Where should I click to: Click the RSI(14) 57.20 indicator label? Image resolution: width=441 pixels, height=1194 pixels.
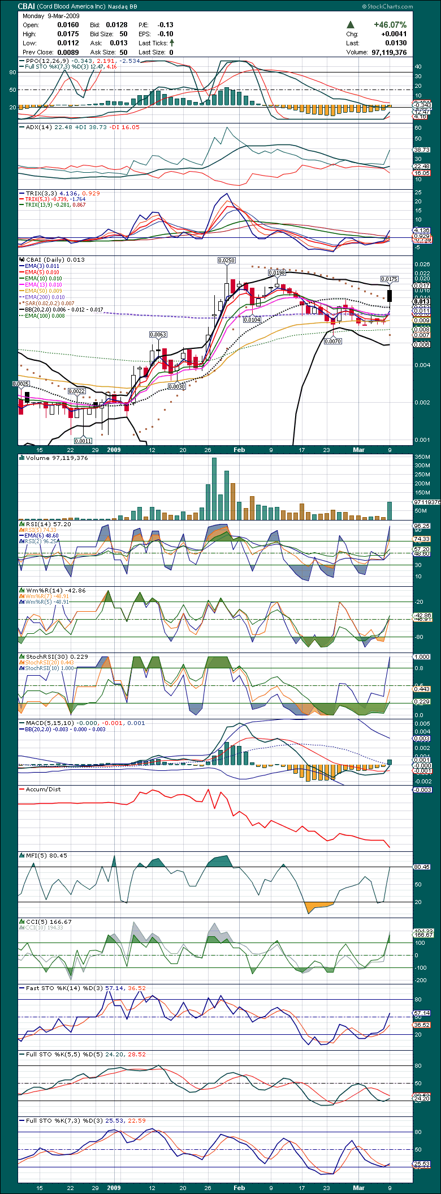(x=49, y=524)
